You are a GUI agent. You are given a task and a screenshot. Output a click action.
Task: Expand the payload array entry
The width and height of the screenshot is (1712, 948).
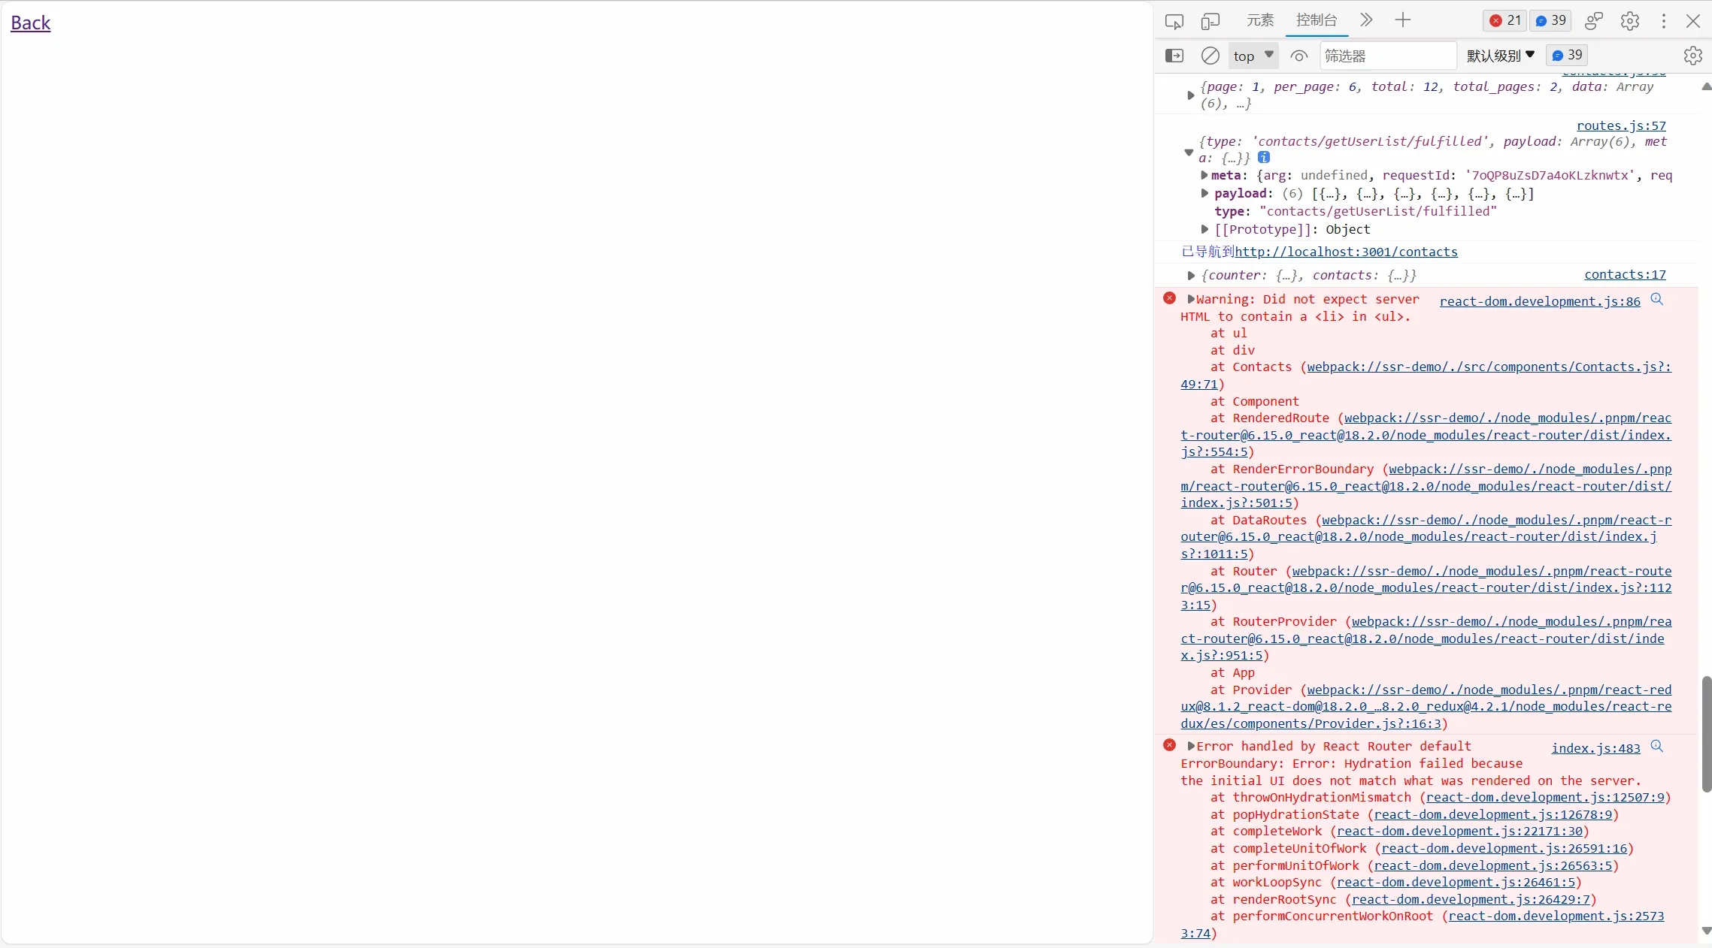point(1204,194)
